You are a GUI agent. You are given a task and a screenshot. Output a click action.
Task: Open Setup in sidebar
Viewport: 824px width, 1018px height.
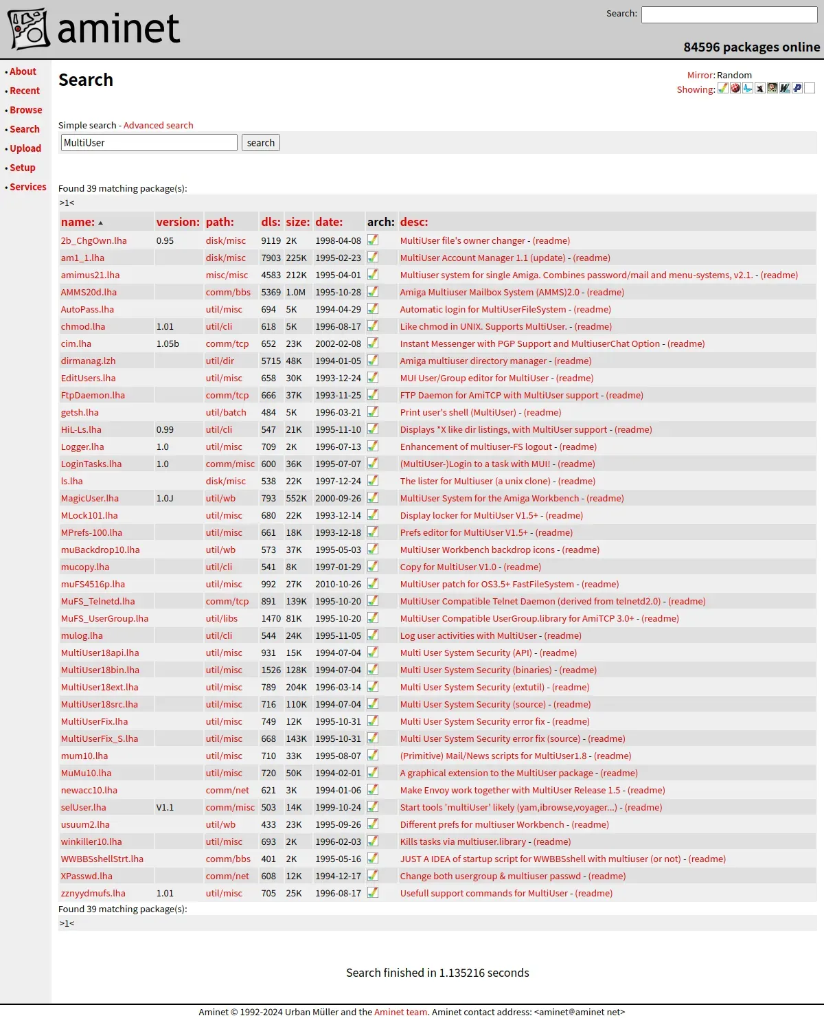click(x=23, y=168)
